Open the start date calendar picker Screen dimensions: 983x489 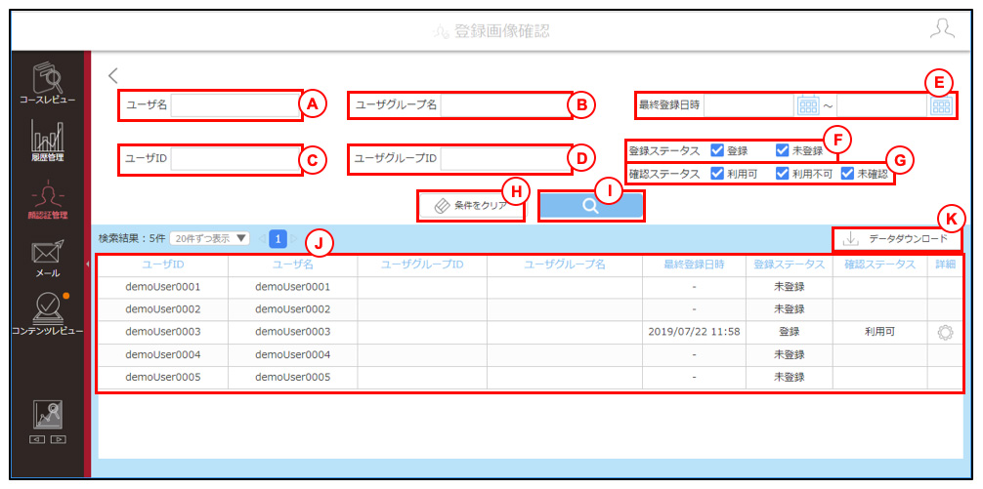tap(808, 105)
